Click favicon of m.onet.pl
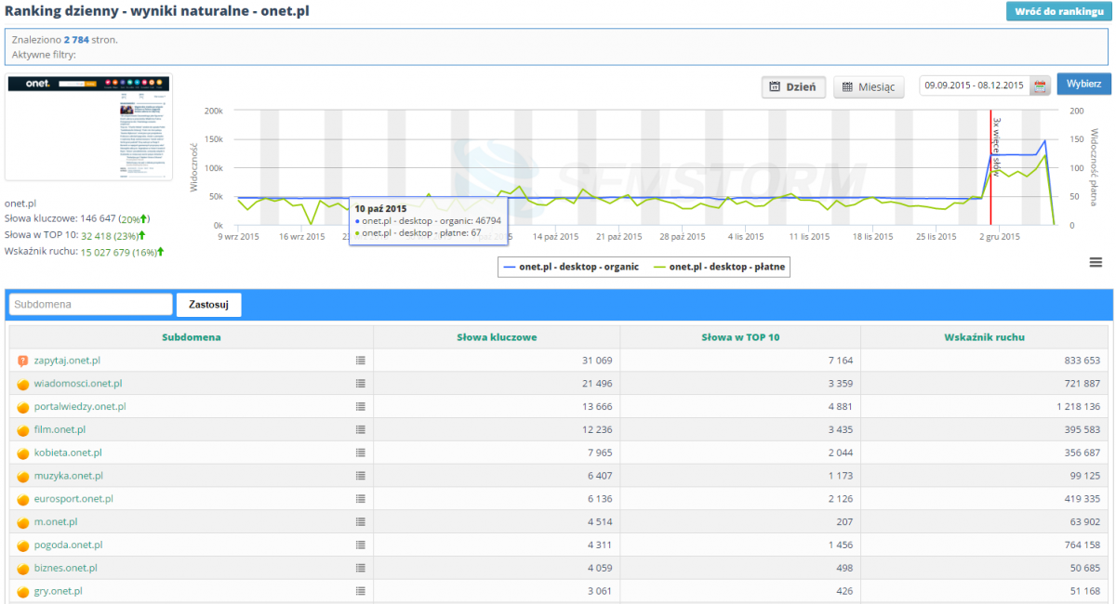 pyautogui.click(x=23, y=522)
